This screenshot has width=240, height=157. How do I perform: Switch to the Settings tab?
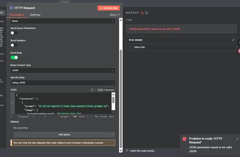[x=35, y=15]
